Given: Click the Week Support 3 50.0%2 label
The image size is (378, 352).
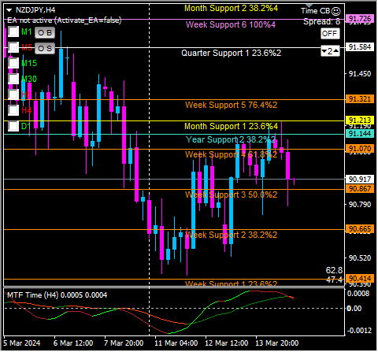Looking at the screenshot, I should click(231, 195).
